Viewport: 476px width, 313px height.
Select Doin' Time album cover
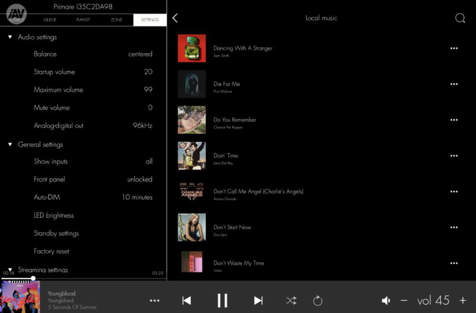pos(192,156)
